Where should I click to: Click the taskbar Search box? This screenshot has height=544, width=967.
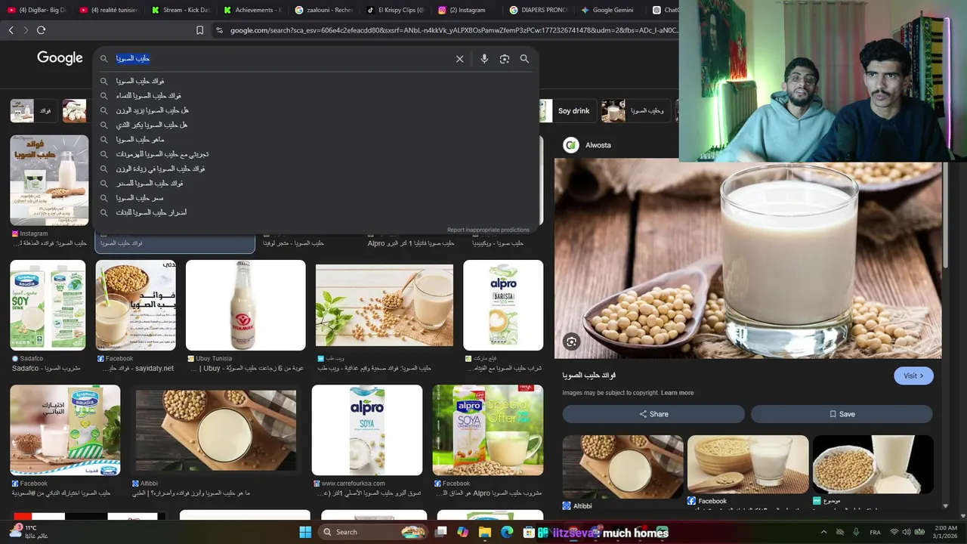click(372, 532)
